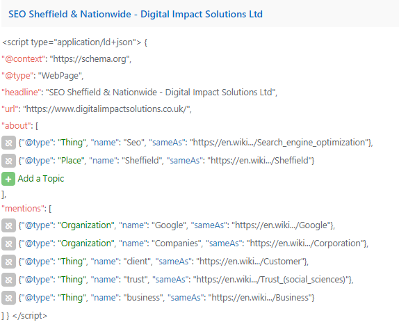Click the "headline" key text
The image size is (399, 327).
22,93
